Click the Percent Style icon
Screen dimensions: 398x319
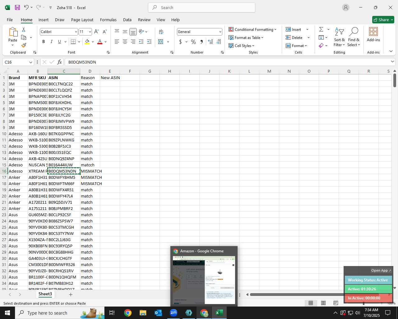tap(193, 42)
